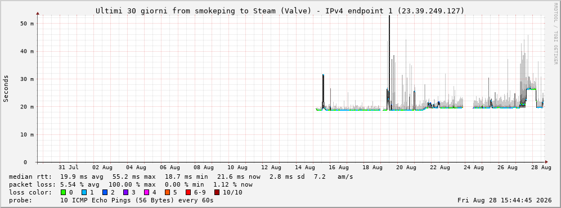
Task: Click the '24 Aug' x-axis date label
Action: 474,168
